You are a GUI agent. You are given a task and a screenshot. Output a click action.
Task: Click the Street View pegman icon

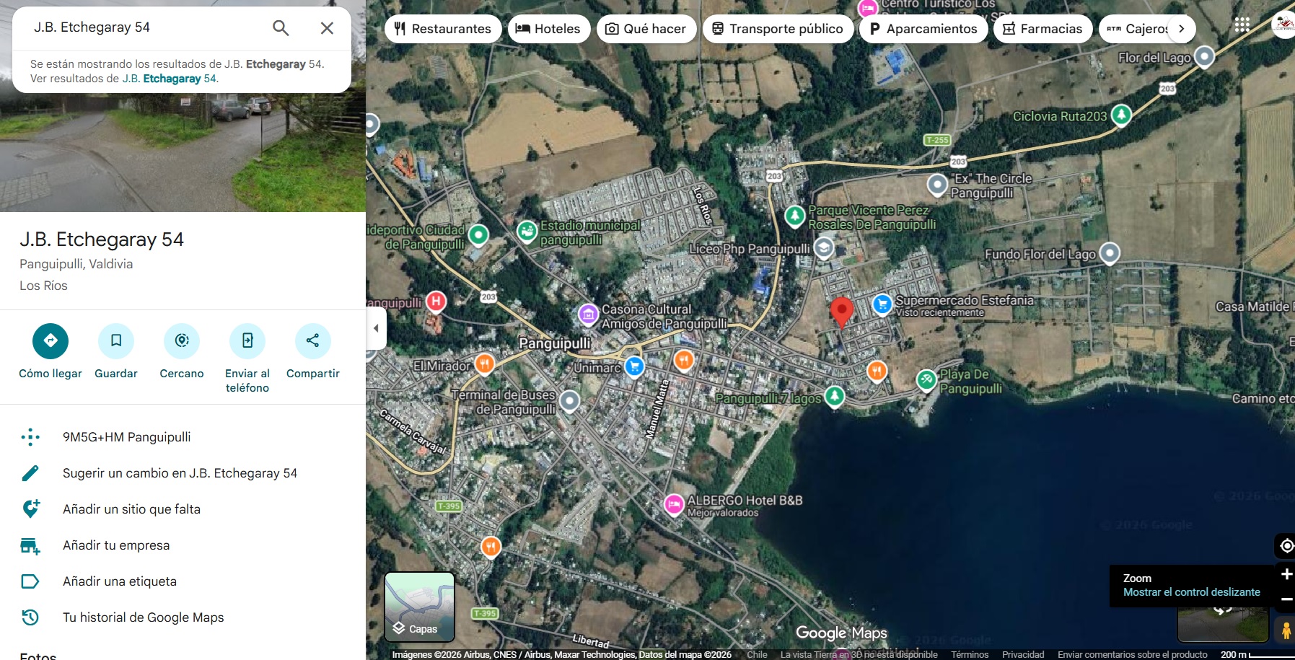[1286, 630]
